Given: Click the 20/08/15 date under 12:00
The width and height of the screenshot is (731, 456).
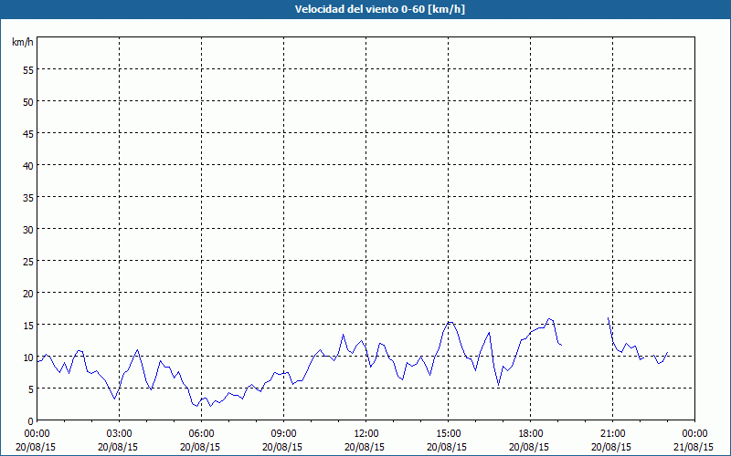Looking at the screenshot, I should tap(365, 447).
